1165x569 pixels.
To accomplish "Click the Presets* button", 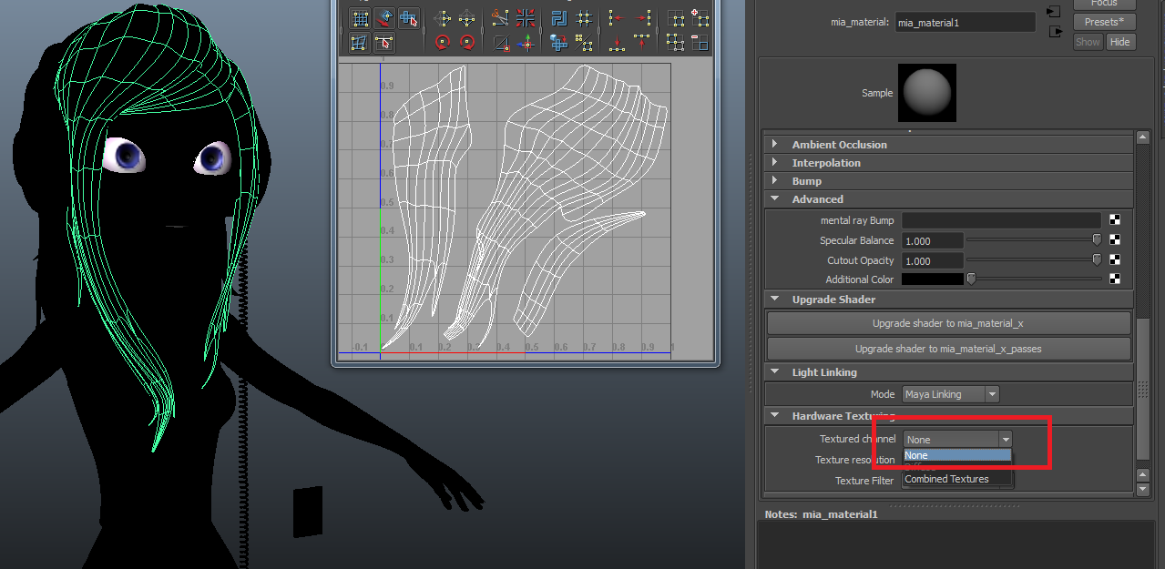I will [x=1104, y=22].
